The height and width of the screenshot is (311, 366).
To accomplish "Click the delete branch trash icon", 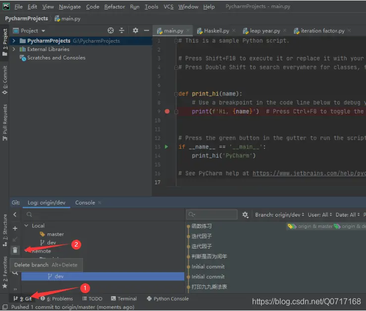I will click(15, 250).
